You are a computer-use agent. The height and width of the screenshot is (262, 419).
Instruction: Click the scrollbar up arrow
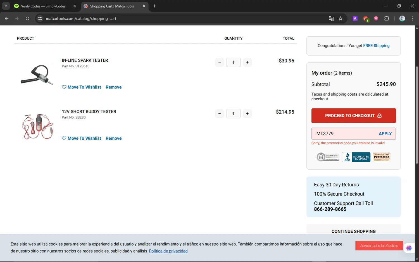click(x=417, y=28)
